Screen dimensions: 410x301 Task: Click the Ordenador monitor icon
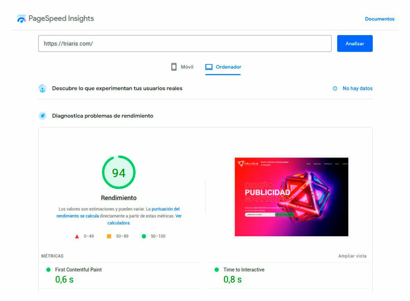(x=209, y=66)
